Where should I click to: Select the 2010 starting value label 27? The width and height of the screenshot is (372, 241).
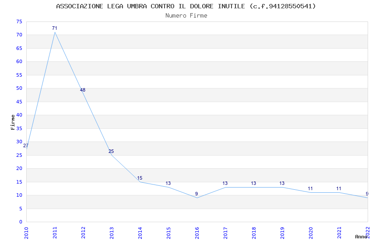point(26,145)
